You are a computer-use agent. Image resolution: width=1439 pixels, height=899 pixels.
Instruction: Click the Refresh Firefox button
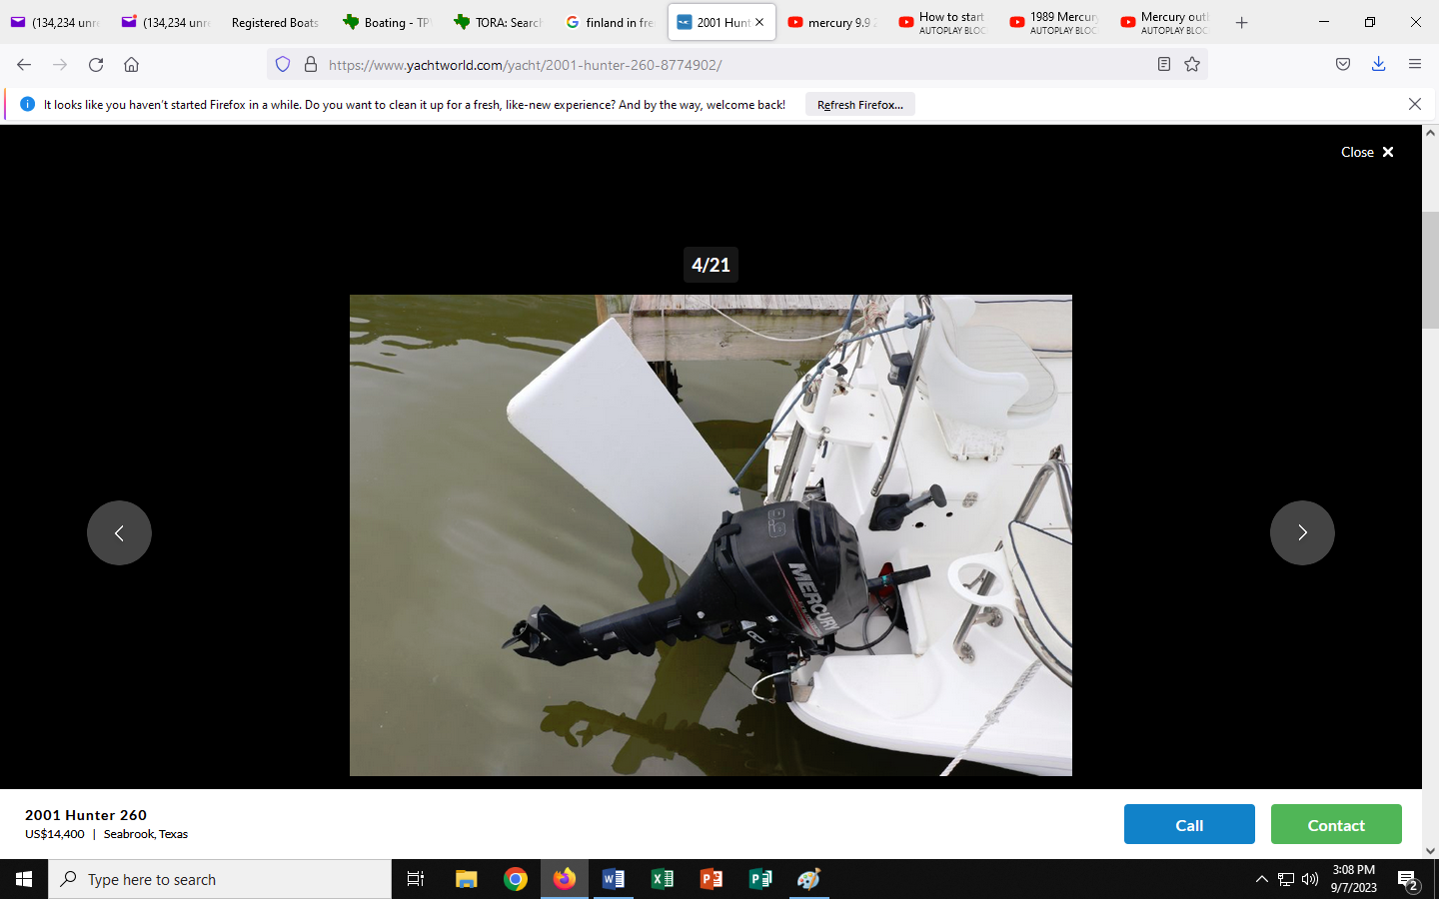click(x=859, y=104)
